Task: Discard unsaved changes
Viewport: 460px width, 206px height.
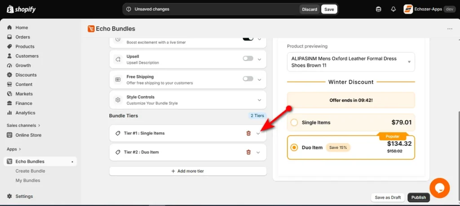Action: (310, 9)
